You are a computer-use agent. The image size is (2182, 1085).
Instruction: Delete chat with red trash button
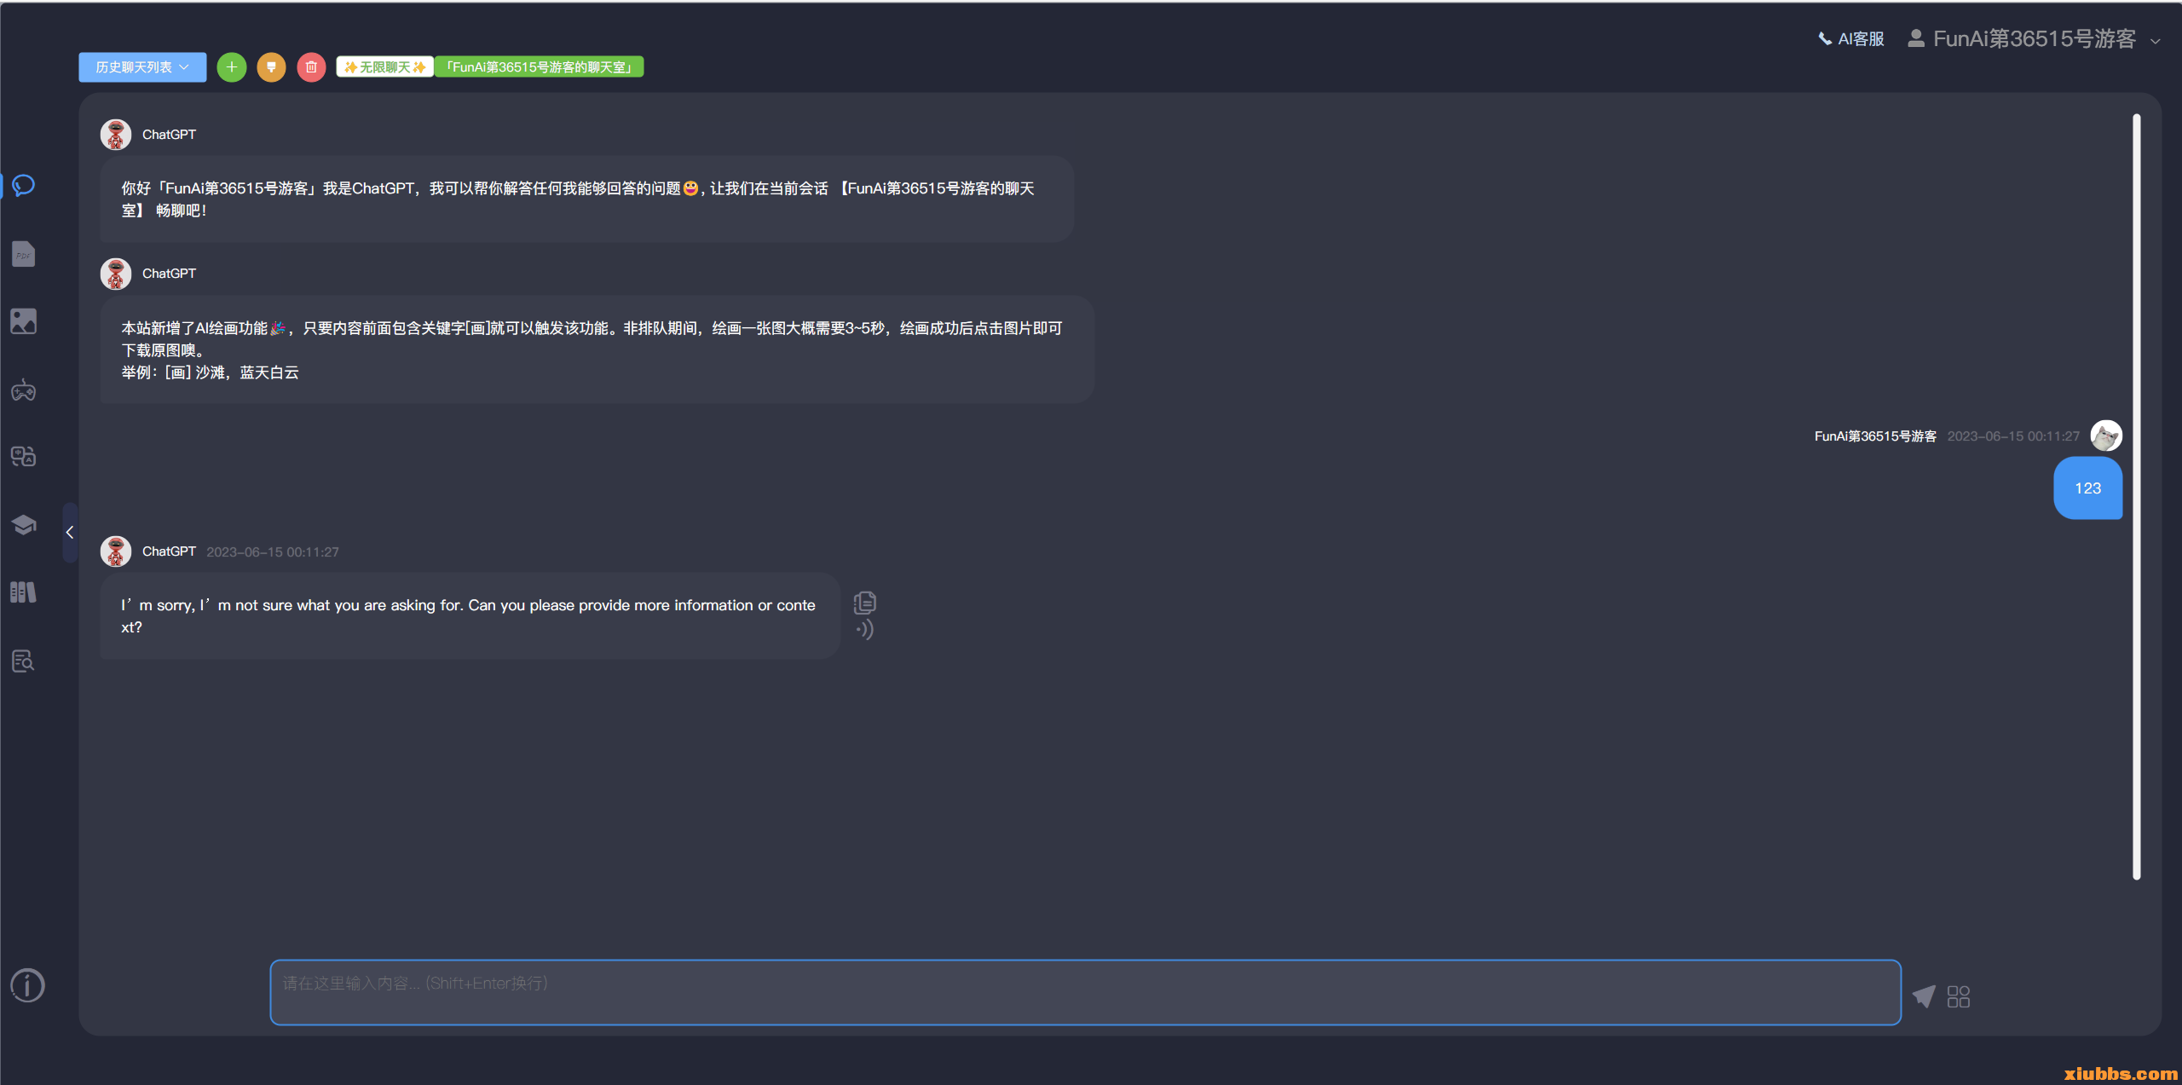(311, 67)
